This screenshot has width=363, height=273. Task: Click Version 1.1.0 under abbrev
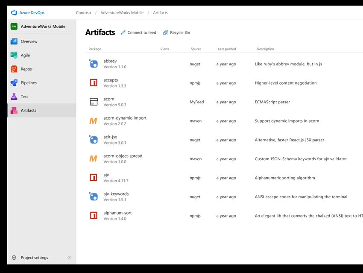(115, 67)
